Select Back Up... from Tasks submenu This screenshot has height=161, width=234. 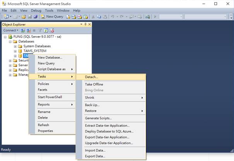pyautogui.click(x=111, y=105)
